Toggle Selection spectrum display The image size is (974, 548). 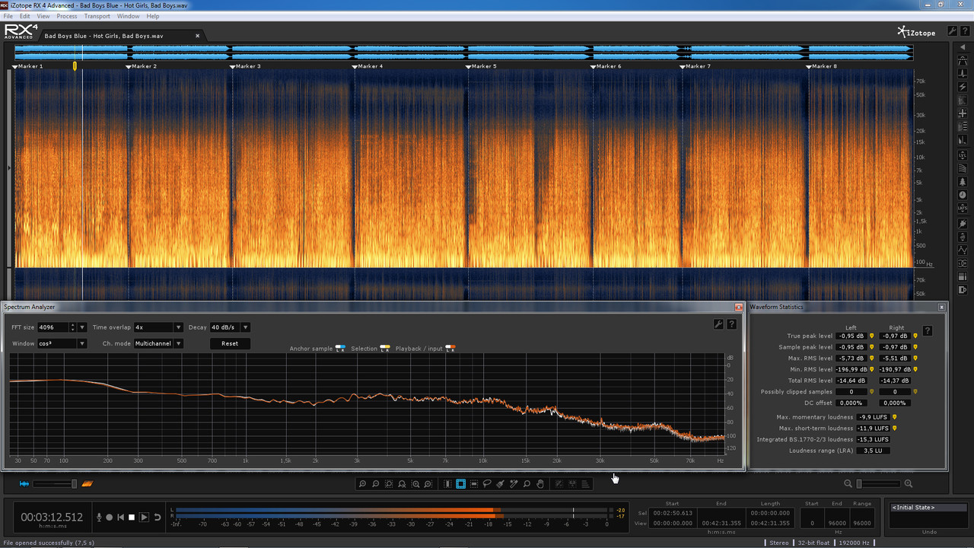click(385, 349)
